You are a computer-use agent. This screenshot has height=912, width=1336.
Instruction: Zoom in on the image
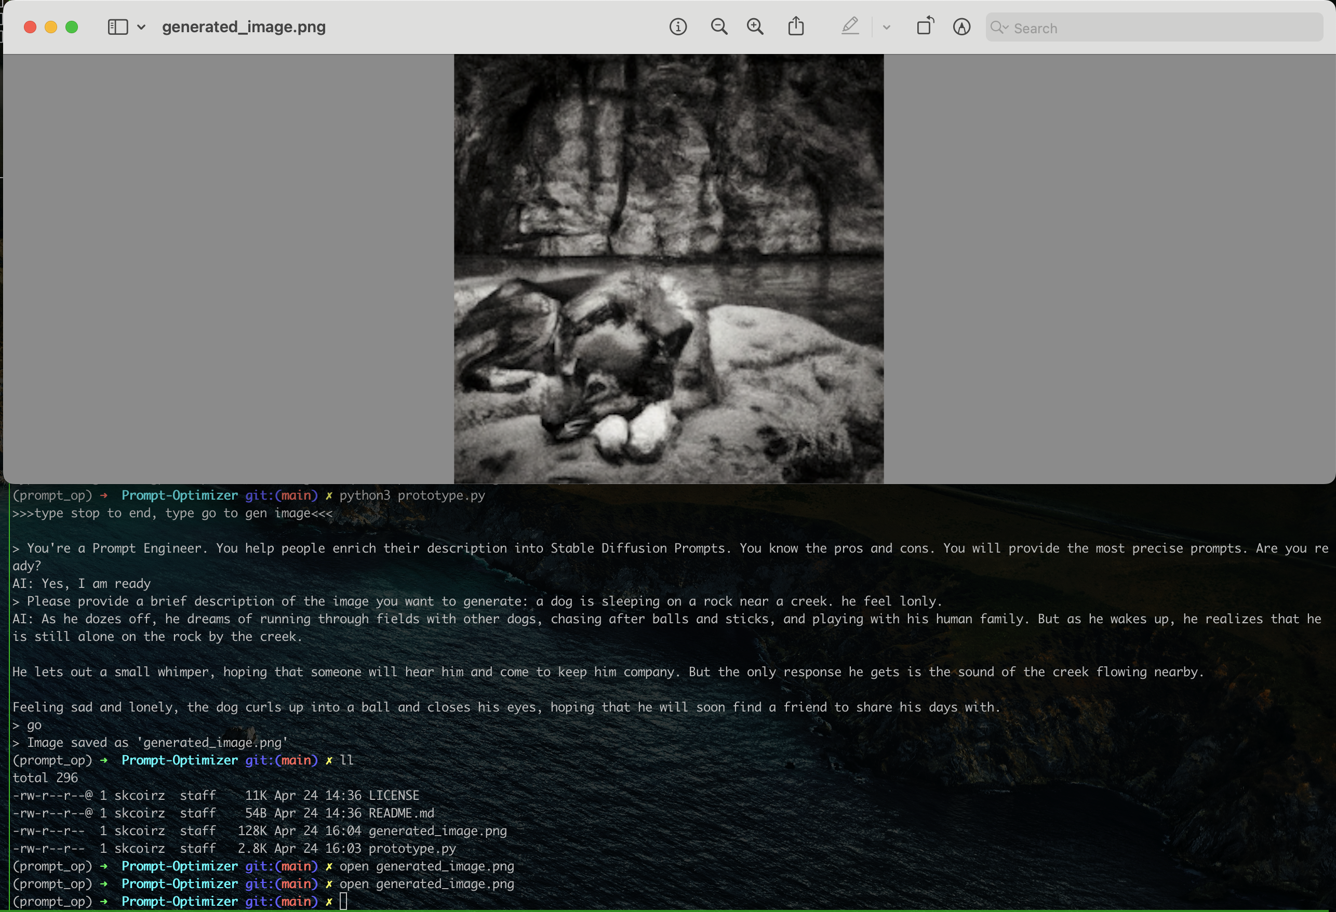[755, 27]
